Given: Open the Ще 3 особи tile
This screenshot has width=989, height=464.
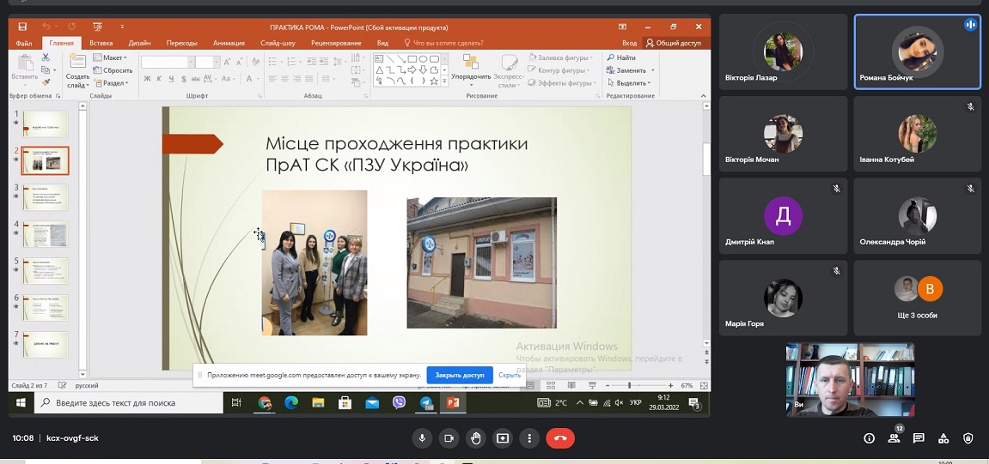Looking at the screenshot, I should pyautogui.click(x=918, y=298).
